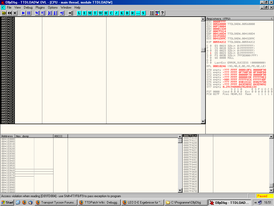Click the Start button on taskbar

[7, 203]
